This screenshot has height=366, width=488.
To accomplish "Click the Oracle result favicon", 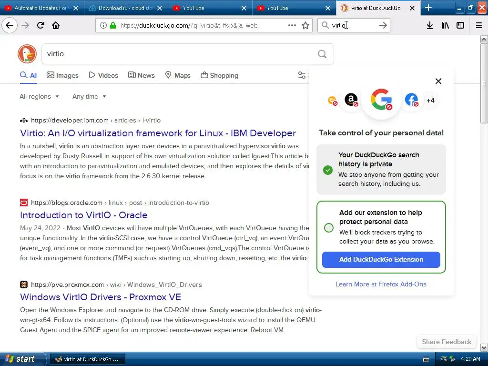I will (x=24, y=203).
